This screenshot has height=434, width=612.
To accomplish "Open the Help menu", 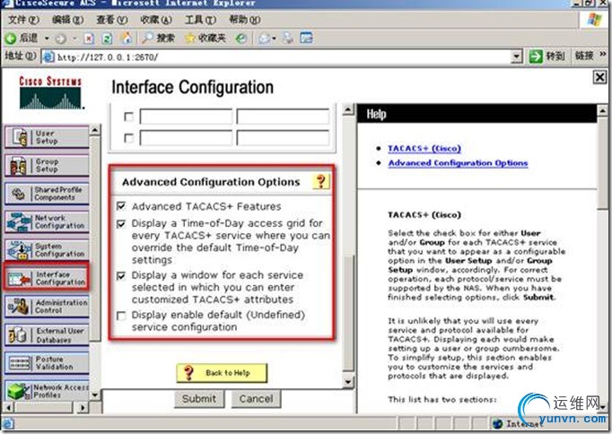I will (245, 20).
